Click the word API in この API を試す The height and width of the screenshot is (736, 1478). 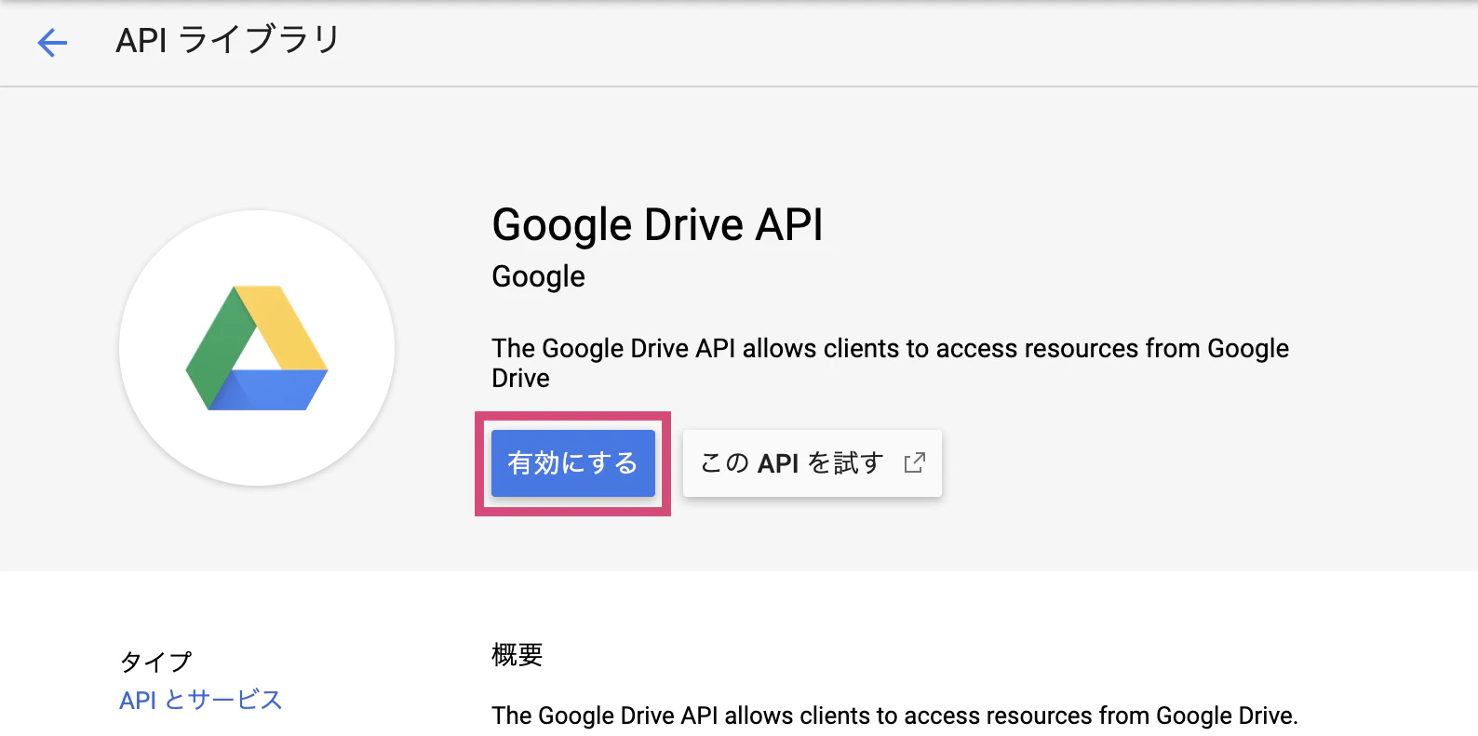click(778, 463)
